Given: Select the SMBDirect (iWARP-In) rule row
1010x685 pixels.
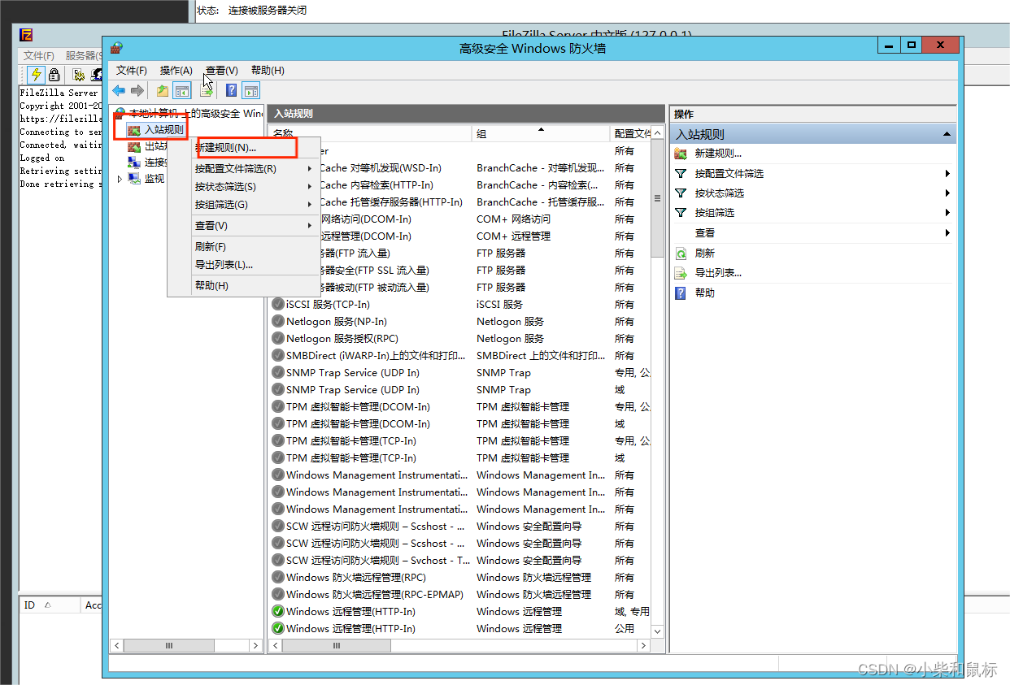Looking at the screenshot, I should (461, 356).
